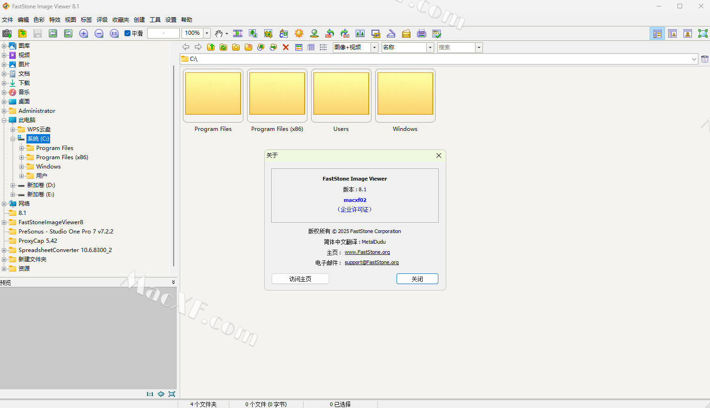The height and width of the screenshot is (408, 710).
Task: Open the 色彩 menu
Action: (x=39, y=19)
